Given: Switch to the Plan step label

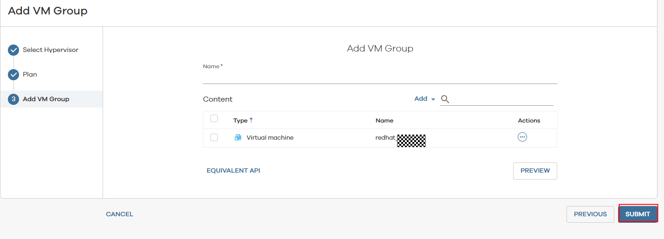Looking at the screenshot, I should (x=30, y=75).
